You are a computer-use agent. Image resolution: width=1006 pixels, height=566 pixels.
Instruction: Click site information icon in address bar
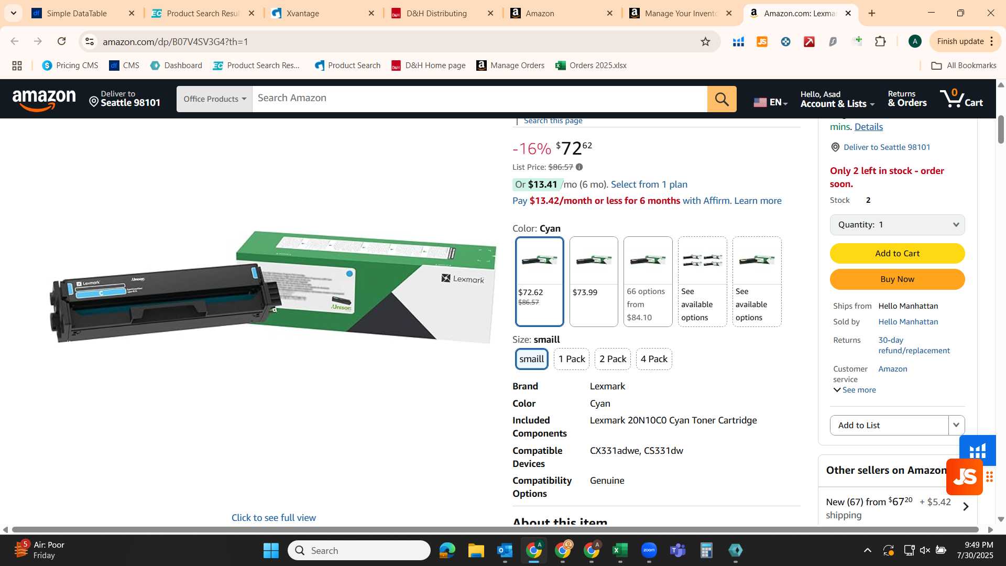90,41
